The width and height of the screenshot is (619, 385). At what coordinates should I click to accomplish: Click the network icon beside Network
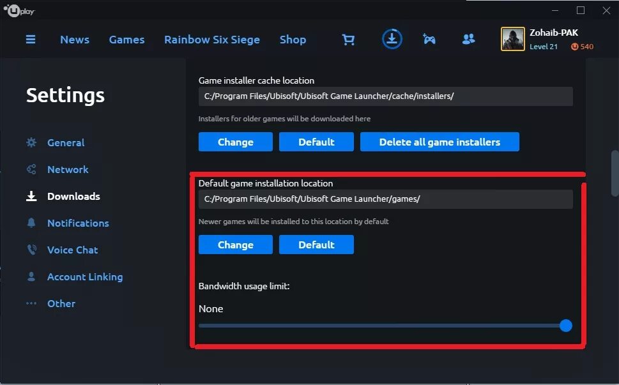pyautogui.click(x=31, y=169)
